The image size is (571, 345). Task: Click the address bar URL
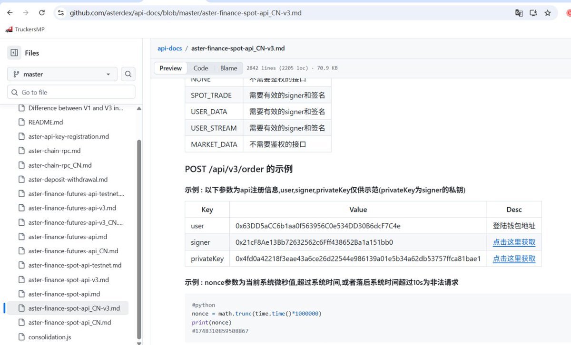(x=186, y=13)
